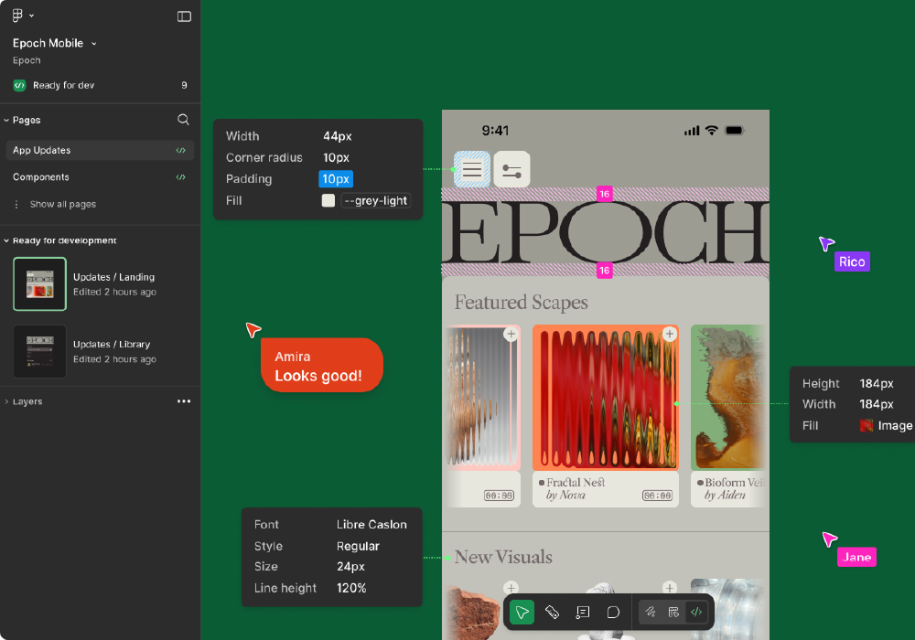Select the Move cursor tool in toolbar
915x640 pixels.
coord(522,613)
